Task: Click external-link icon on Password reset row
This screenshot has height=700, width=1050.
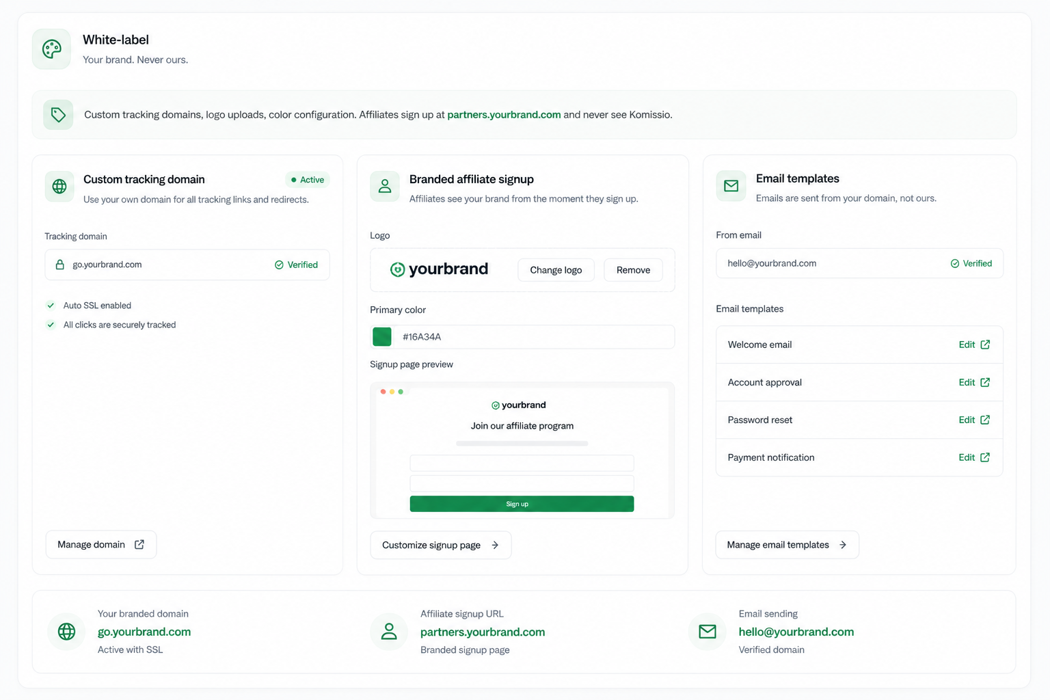Action: (x=985, y=420)
